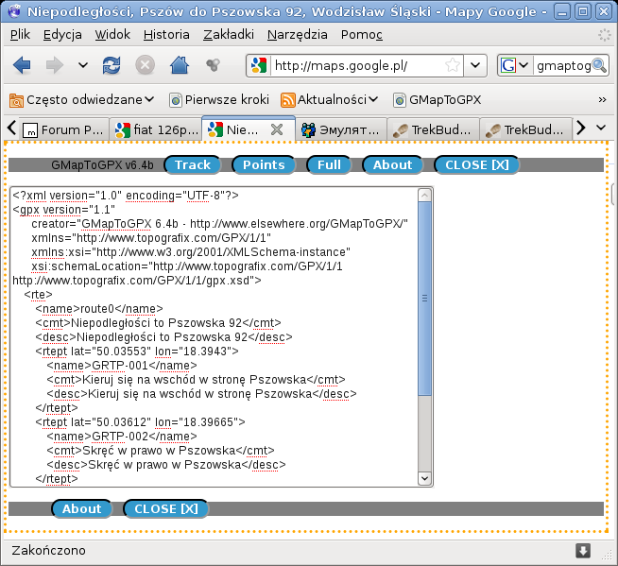Click the downloads arrow icon in status bar
Screen dimensions: 618x566
[x=582, y=551]
